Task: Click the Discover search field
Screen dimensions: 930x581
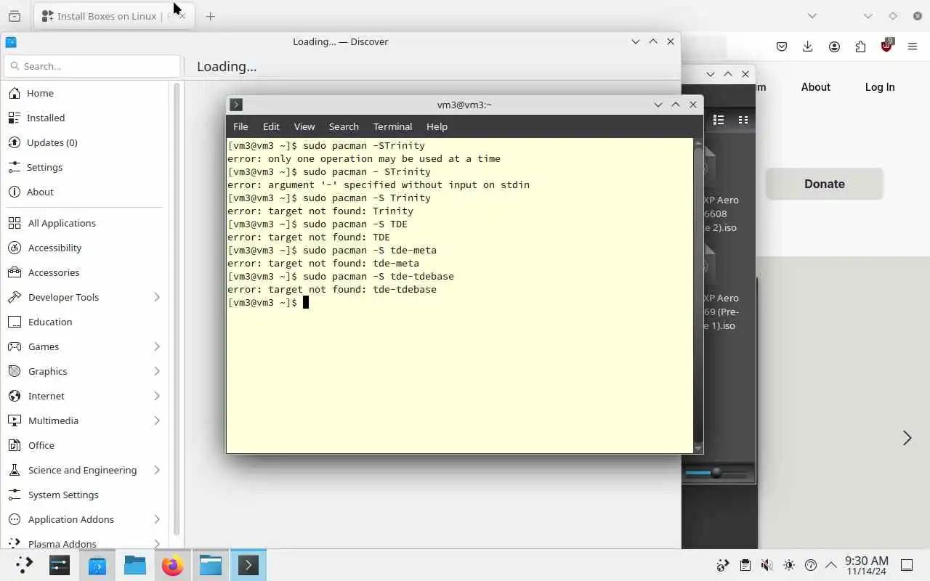Action: click(x=92, y=66)
